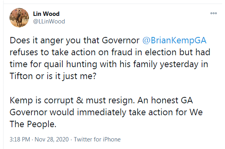Click the phrase 'must resign' in tweet
The height and width of the screenshot is (149, 225).
[x=110, y=100]
